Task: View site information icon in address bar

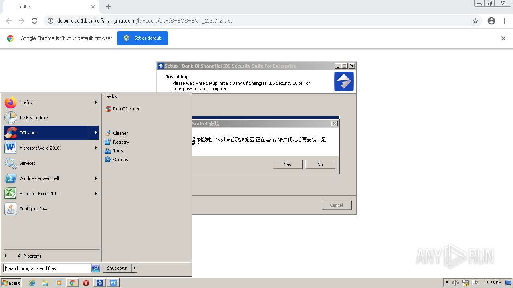Action: tap(50, 21)
